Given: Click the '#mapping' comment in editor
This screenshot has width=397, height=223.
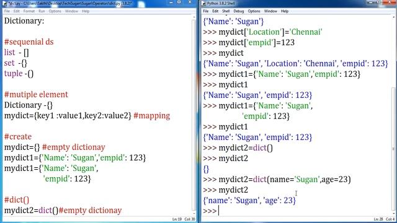Looking at the screenshot, I should pyautogui.click(x=151, y=116).
